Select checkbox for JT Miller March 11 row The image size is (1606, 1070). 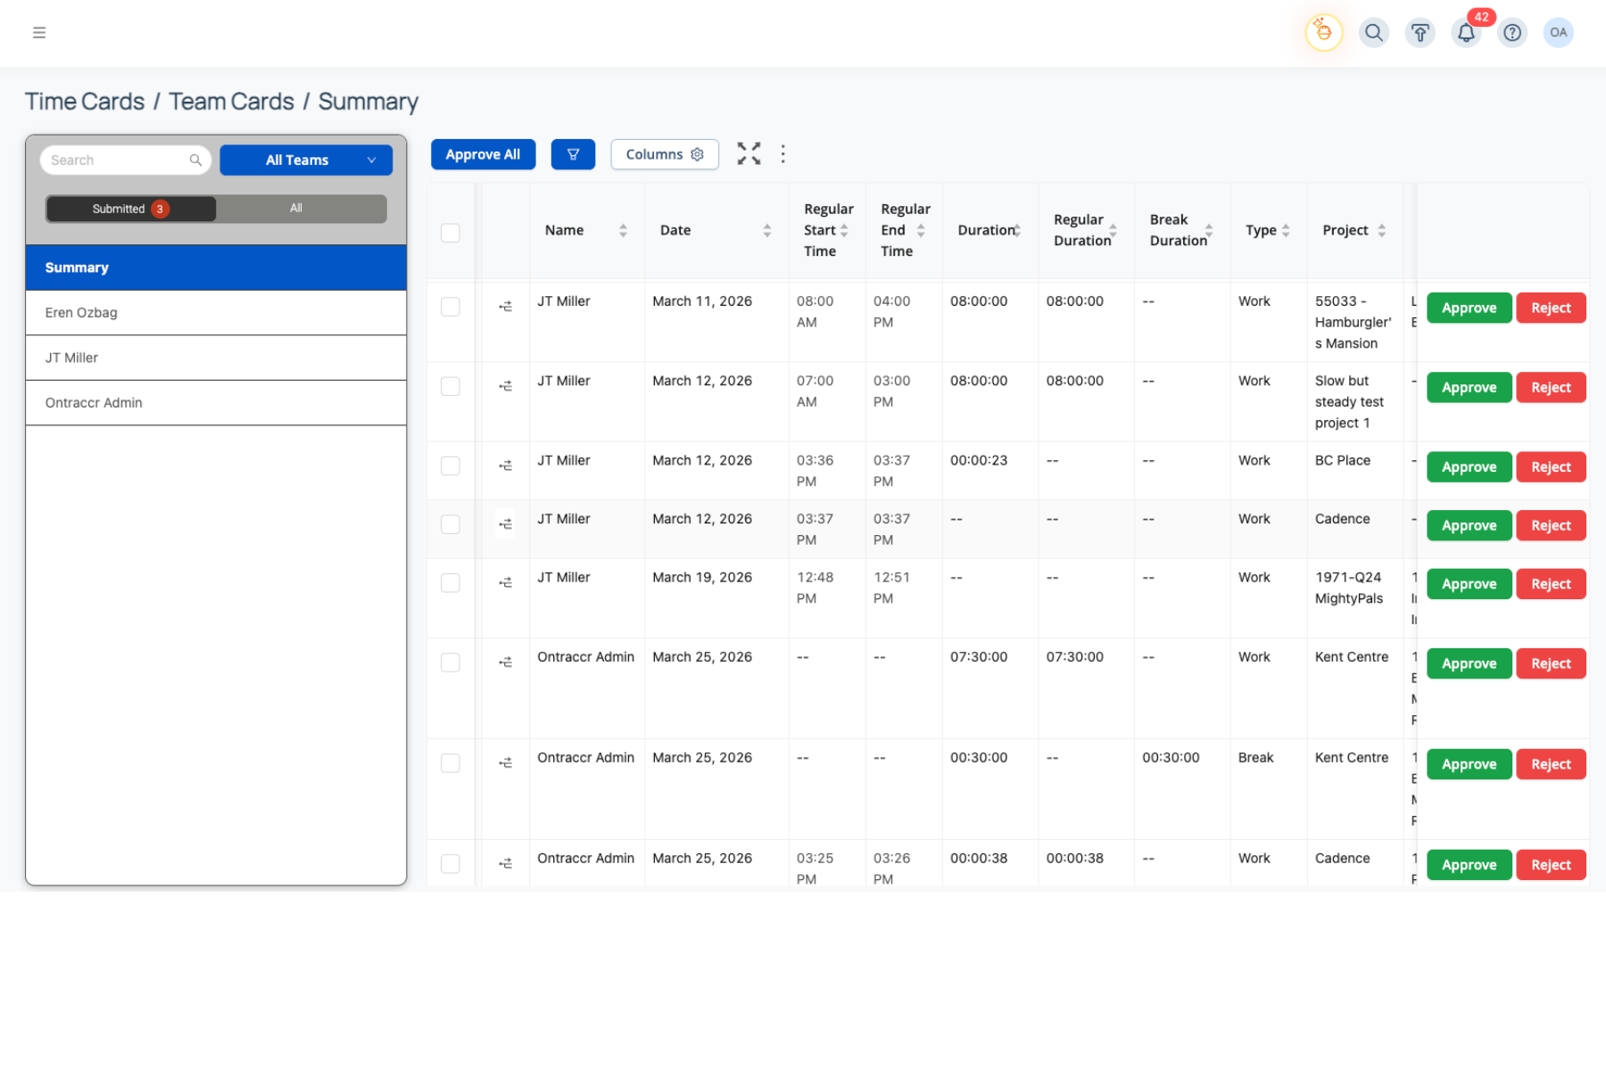point(451,307)
